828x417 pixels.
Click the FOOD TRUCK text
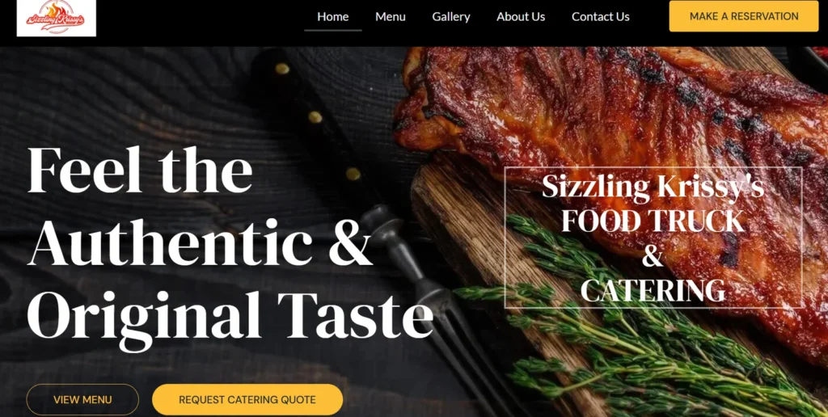653,221
